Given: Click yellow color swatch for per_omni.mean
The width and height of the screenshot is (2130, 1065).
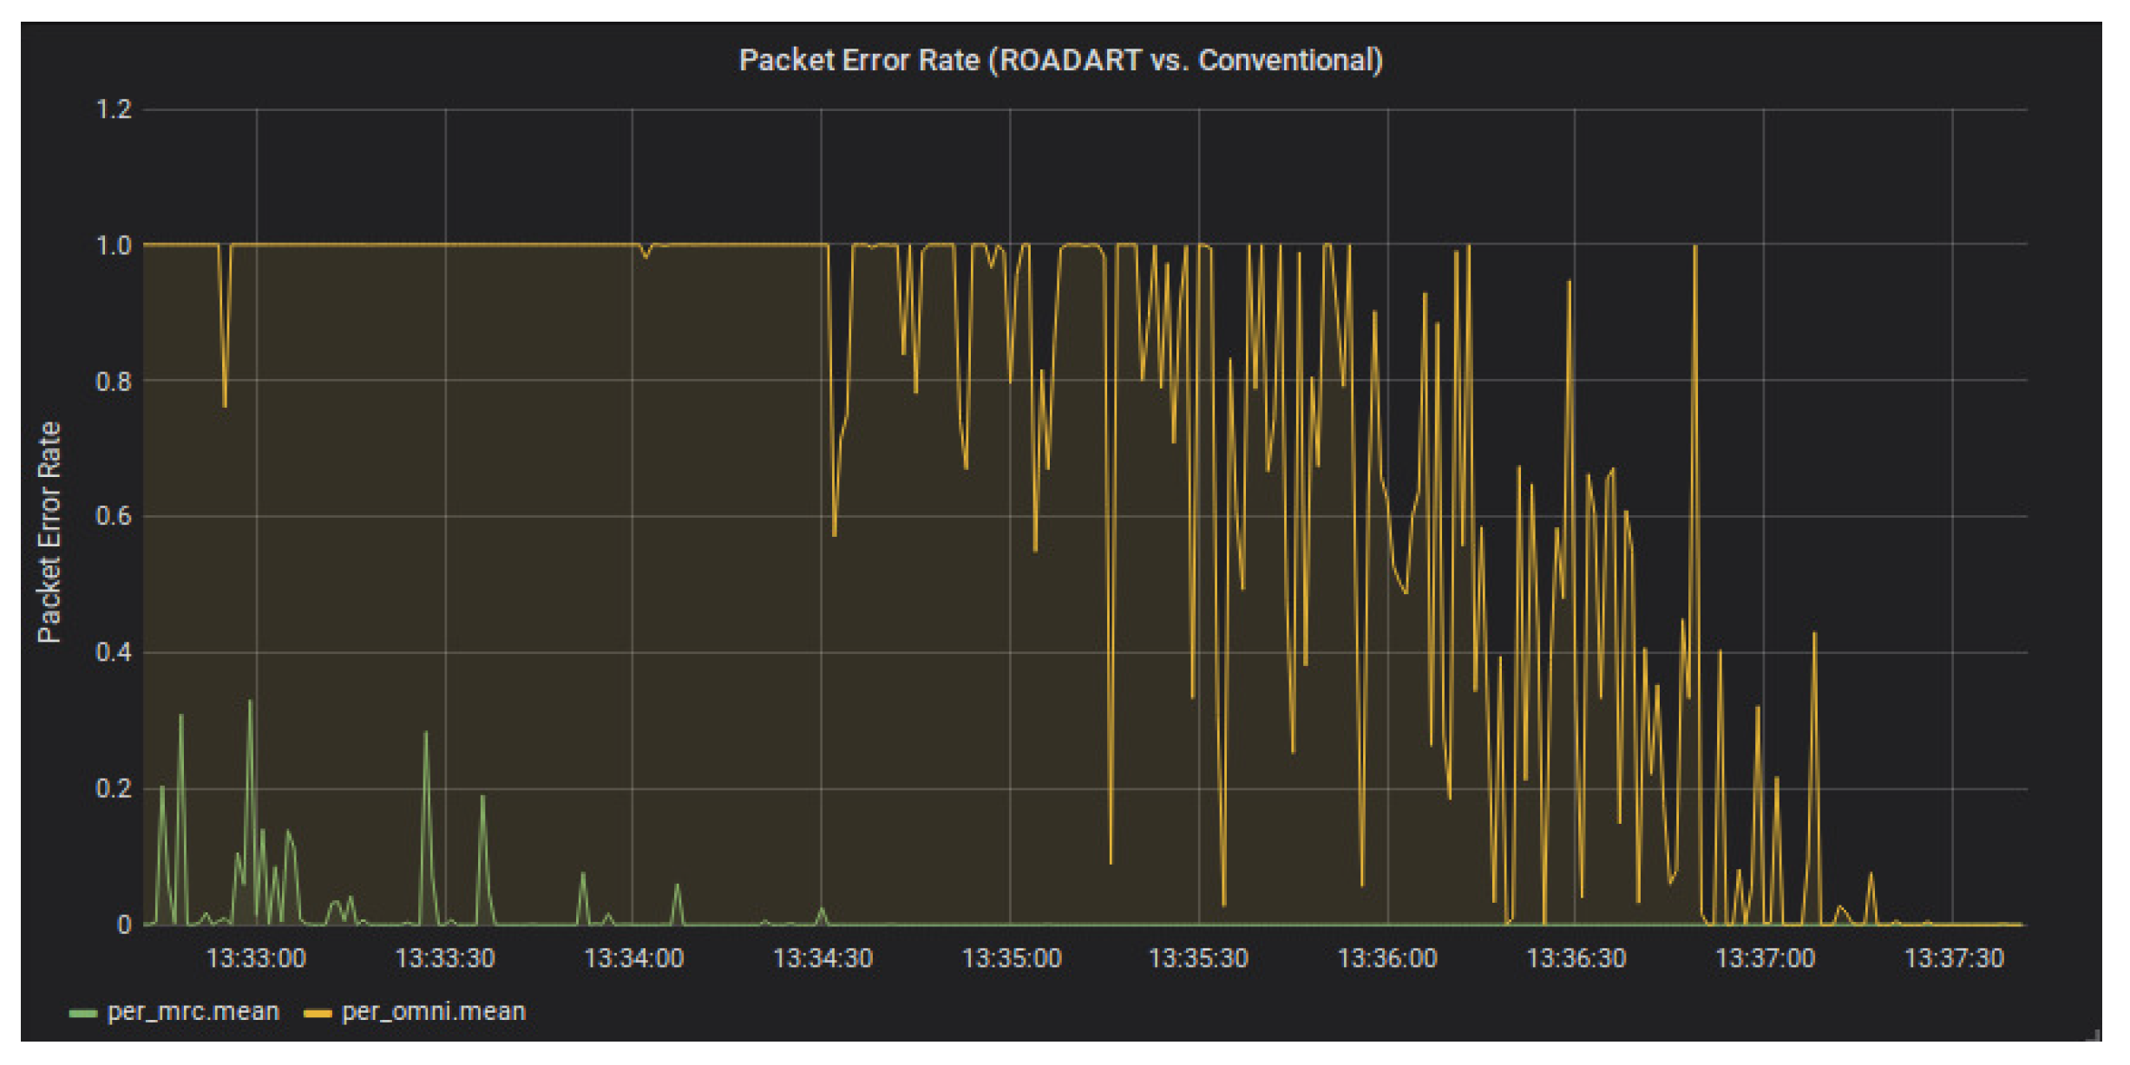Looking at the screenshot, I should [318, 1013].
